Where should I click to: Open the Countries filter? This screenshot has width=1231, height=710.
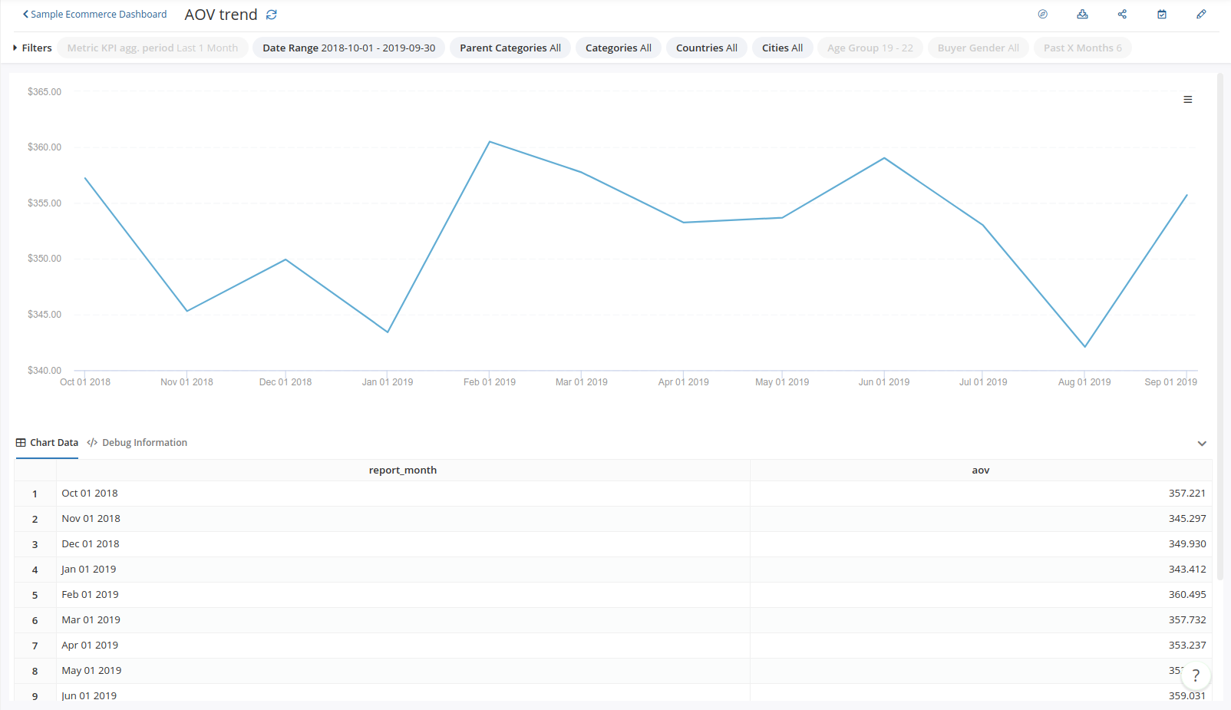click(x=706, y=48)
